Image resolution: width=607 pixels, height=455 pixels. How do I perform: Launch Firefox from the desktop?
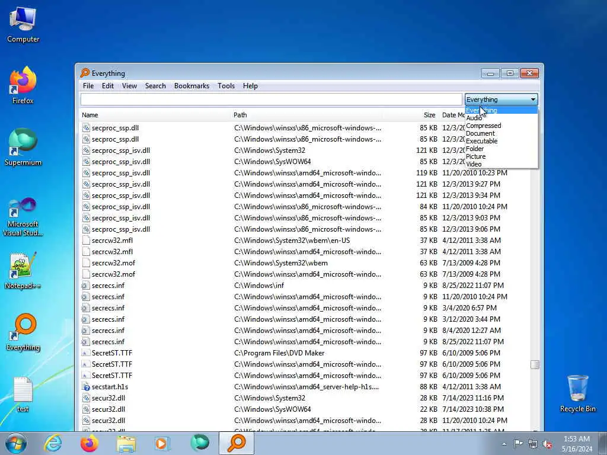[x=23, y=85]
